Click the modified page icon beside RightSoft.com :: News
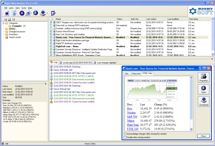The image size is (215, 146). [x=54, y=46]
